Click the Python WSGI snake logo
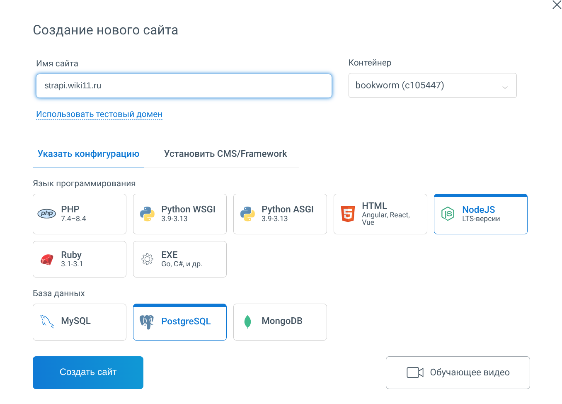 (147, 214)
